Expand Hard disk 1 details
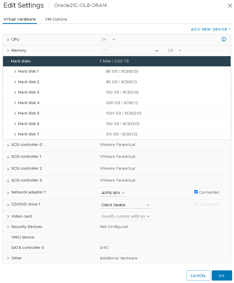Image resolution: width=234 pixels, height=283 pixels. click(x=15, y=72)
